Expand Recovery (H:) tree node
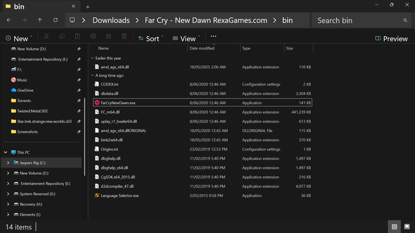The height and width of the screenshot is (233, 415). pyautogui.click(x=8, y=204)
